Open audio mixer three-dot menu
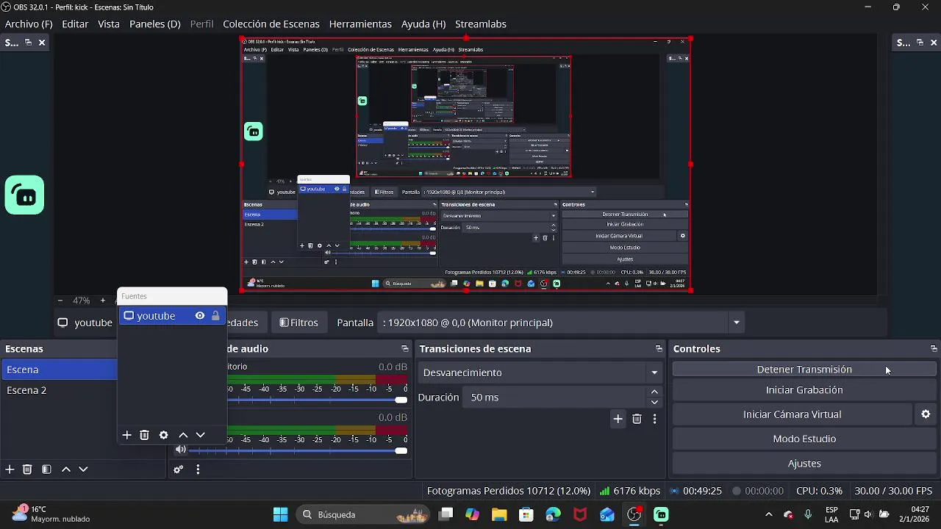941x529 pixels. (198, 469)
